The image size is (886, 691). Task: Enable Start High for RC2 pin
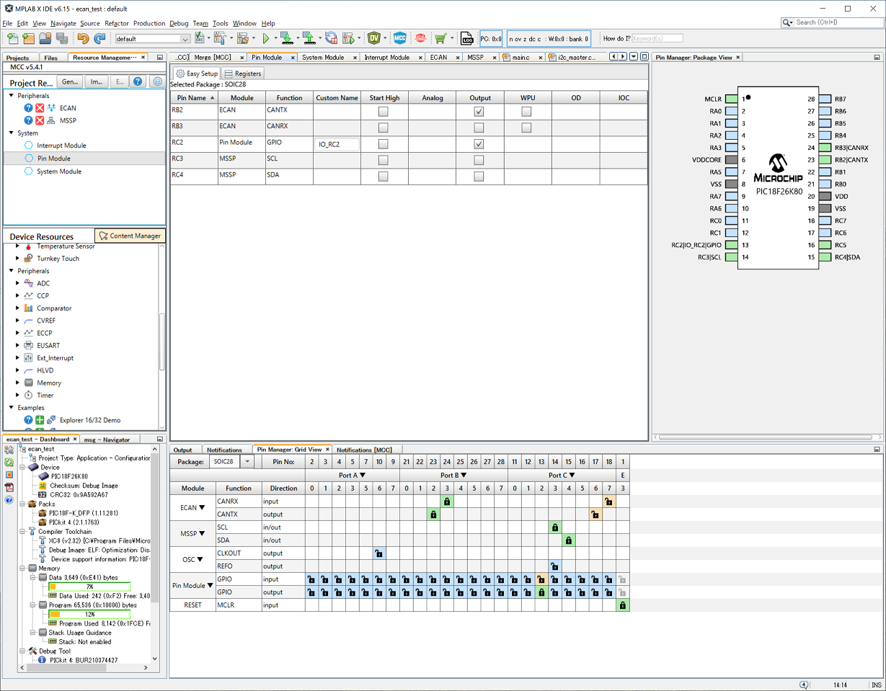(x=384, y=144)
